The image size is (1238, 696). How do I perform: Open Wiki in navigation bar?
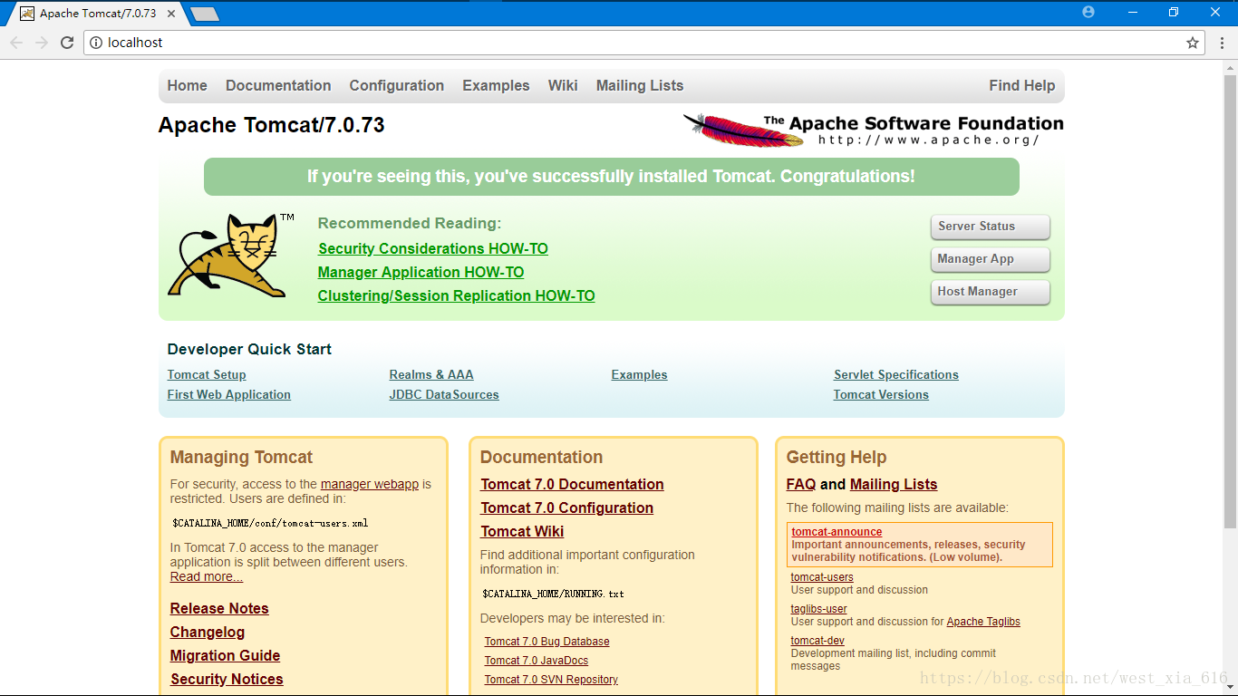[563, 85]
